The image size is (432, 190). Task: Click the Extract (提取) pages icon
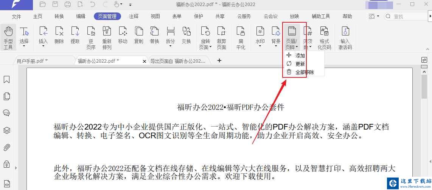(x=75, y=31)
